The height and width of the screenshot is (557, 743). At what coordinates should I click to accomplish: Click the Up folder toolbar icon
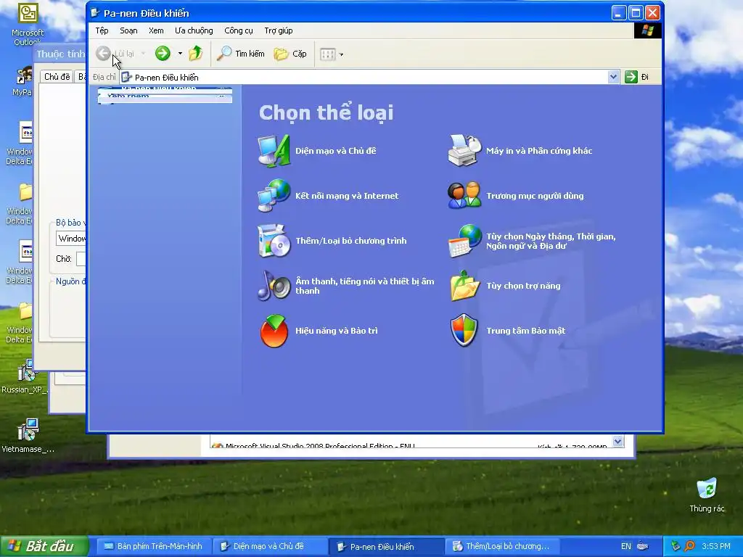[196, 54]
